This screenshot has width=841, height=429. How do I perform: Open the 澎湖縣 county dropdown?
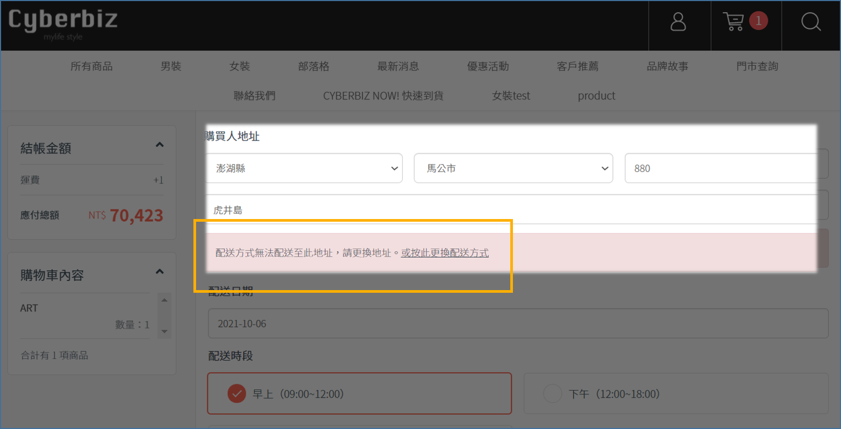click(304, 168)
